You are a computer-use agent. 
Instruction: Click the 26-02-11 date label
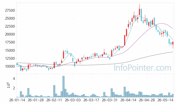tap(54, 100)
